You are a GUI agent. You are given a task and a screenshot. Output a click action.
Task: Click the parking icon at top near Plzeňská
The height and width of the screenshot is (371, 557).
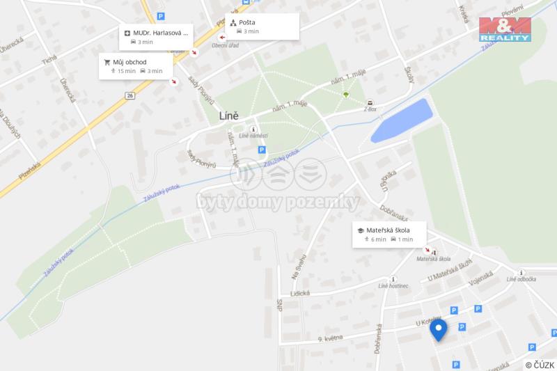click(161, 16)
